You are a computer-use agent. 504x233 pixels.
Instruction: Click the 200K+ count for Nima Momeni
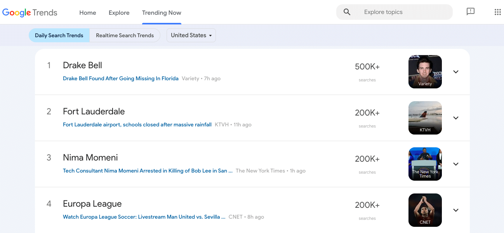(367, 159)
